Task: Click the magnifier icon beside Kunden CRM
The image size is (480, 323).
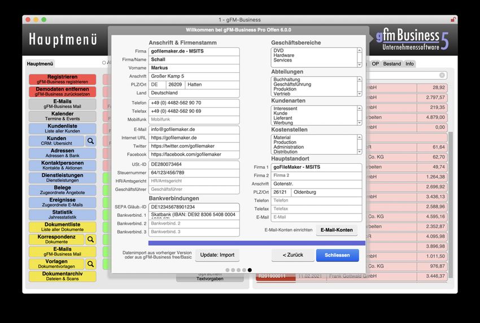Action: (x=90, y=141)
